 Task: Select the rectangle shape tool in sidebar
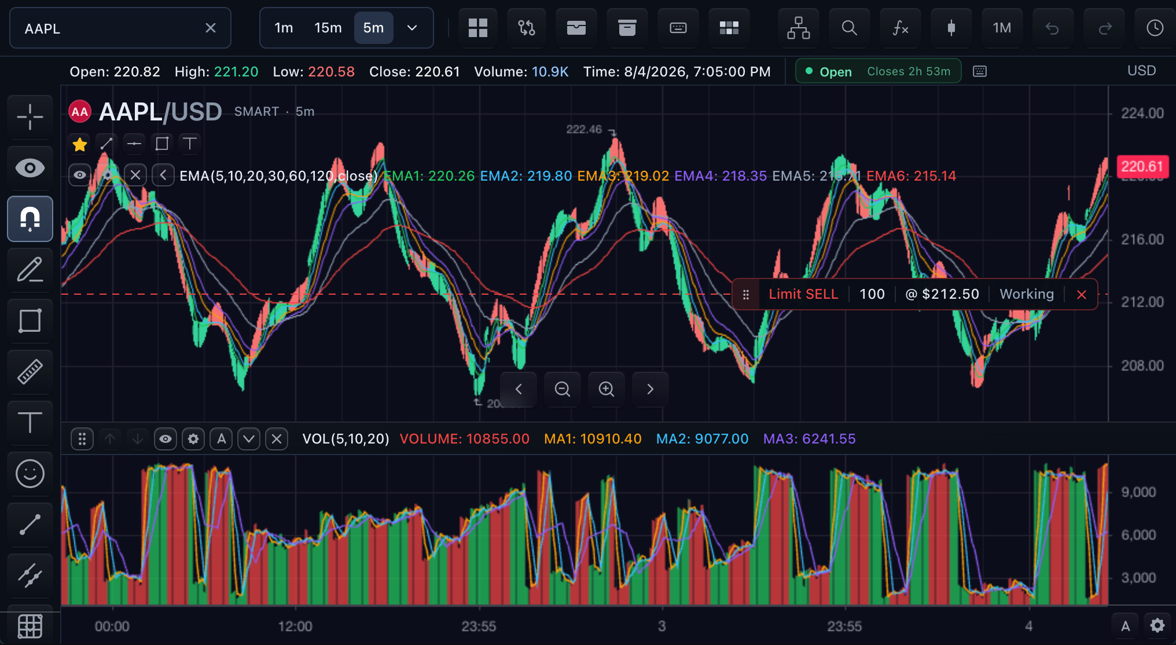[30, 321]
